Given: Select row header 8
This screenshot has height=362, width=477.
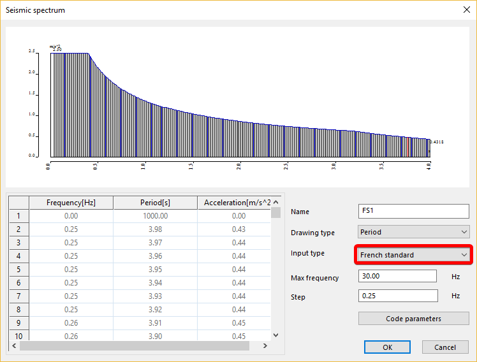Looking at the screenshot, I should tap(19, 309).
